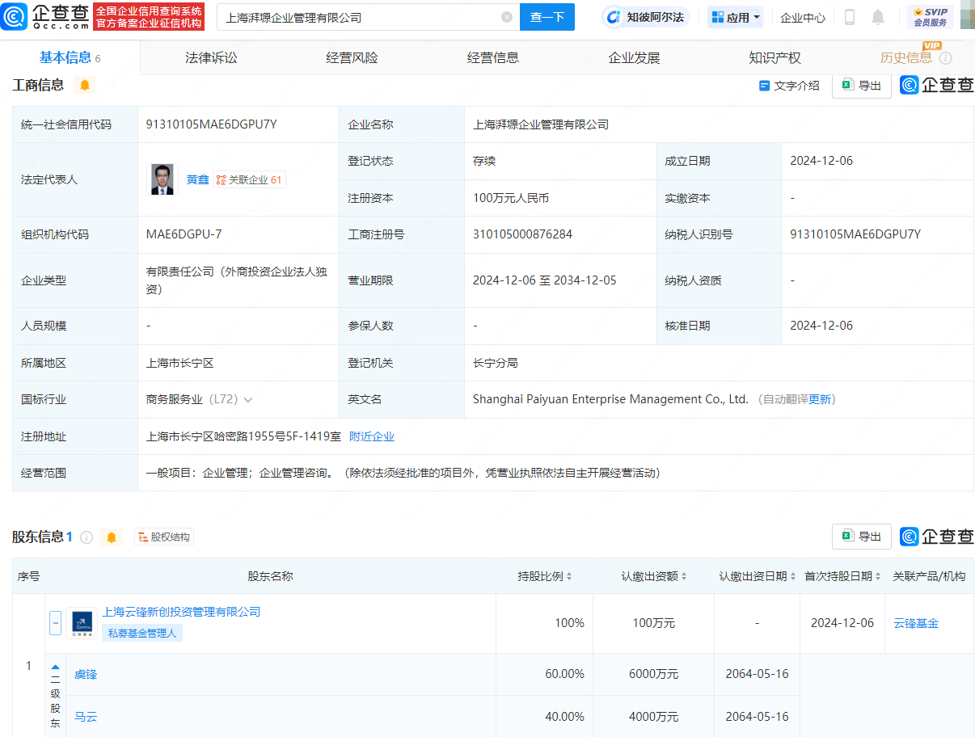Switch to 经营信息 tab
This screenshot has width=975, height=737.
[493, 58]
